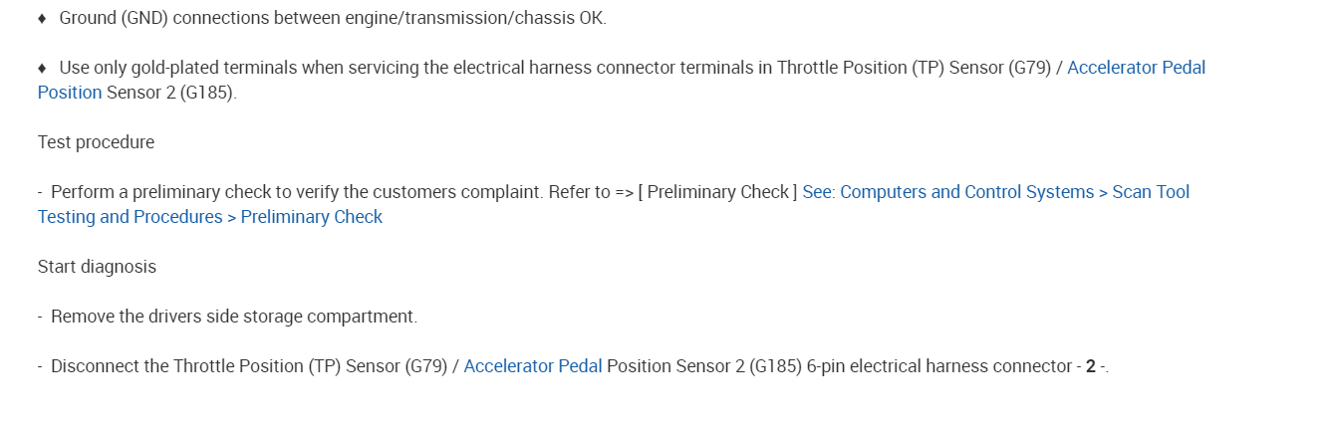This screenshot has width=1324, height=431.
Task: Click the bracketed "[ Preliminary Check ]" text
Action: click(722, 192)
